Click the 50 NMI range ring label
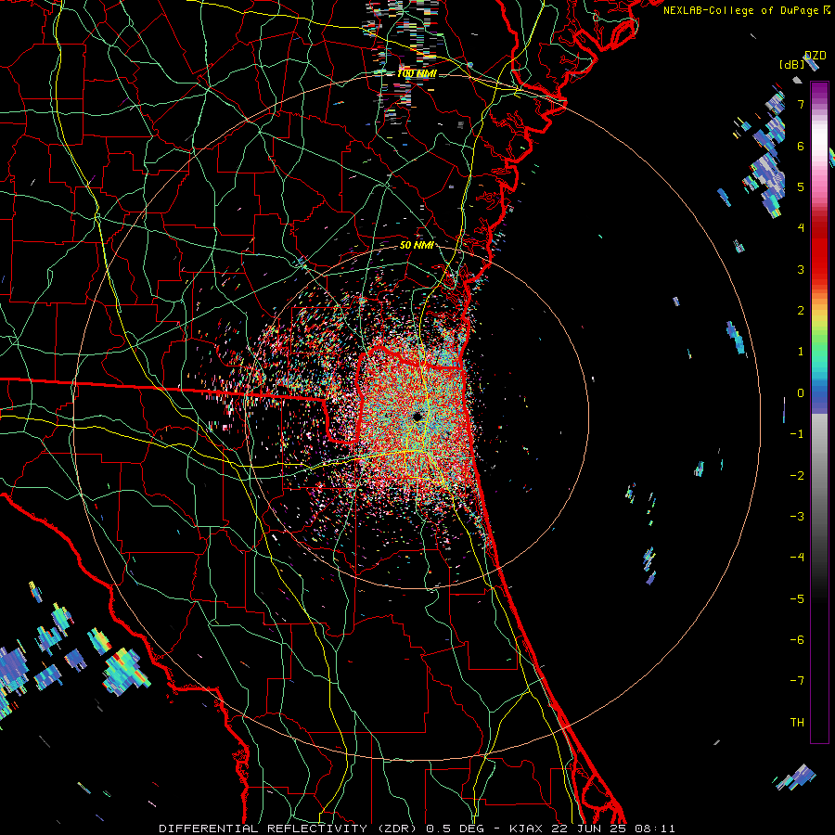 (417, 246)
